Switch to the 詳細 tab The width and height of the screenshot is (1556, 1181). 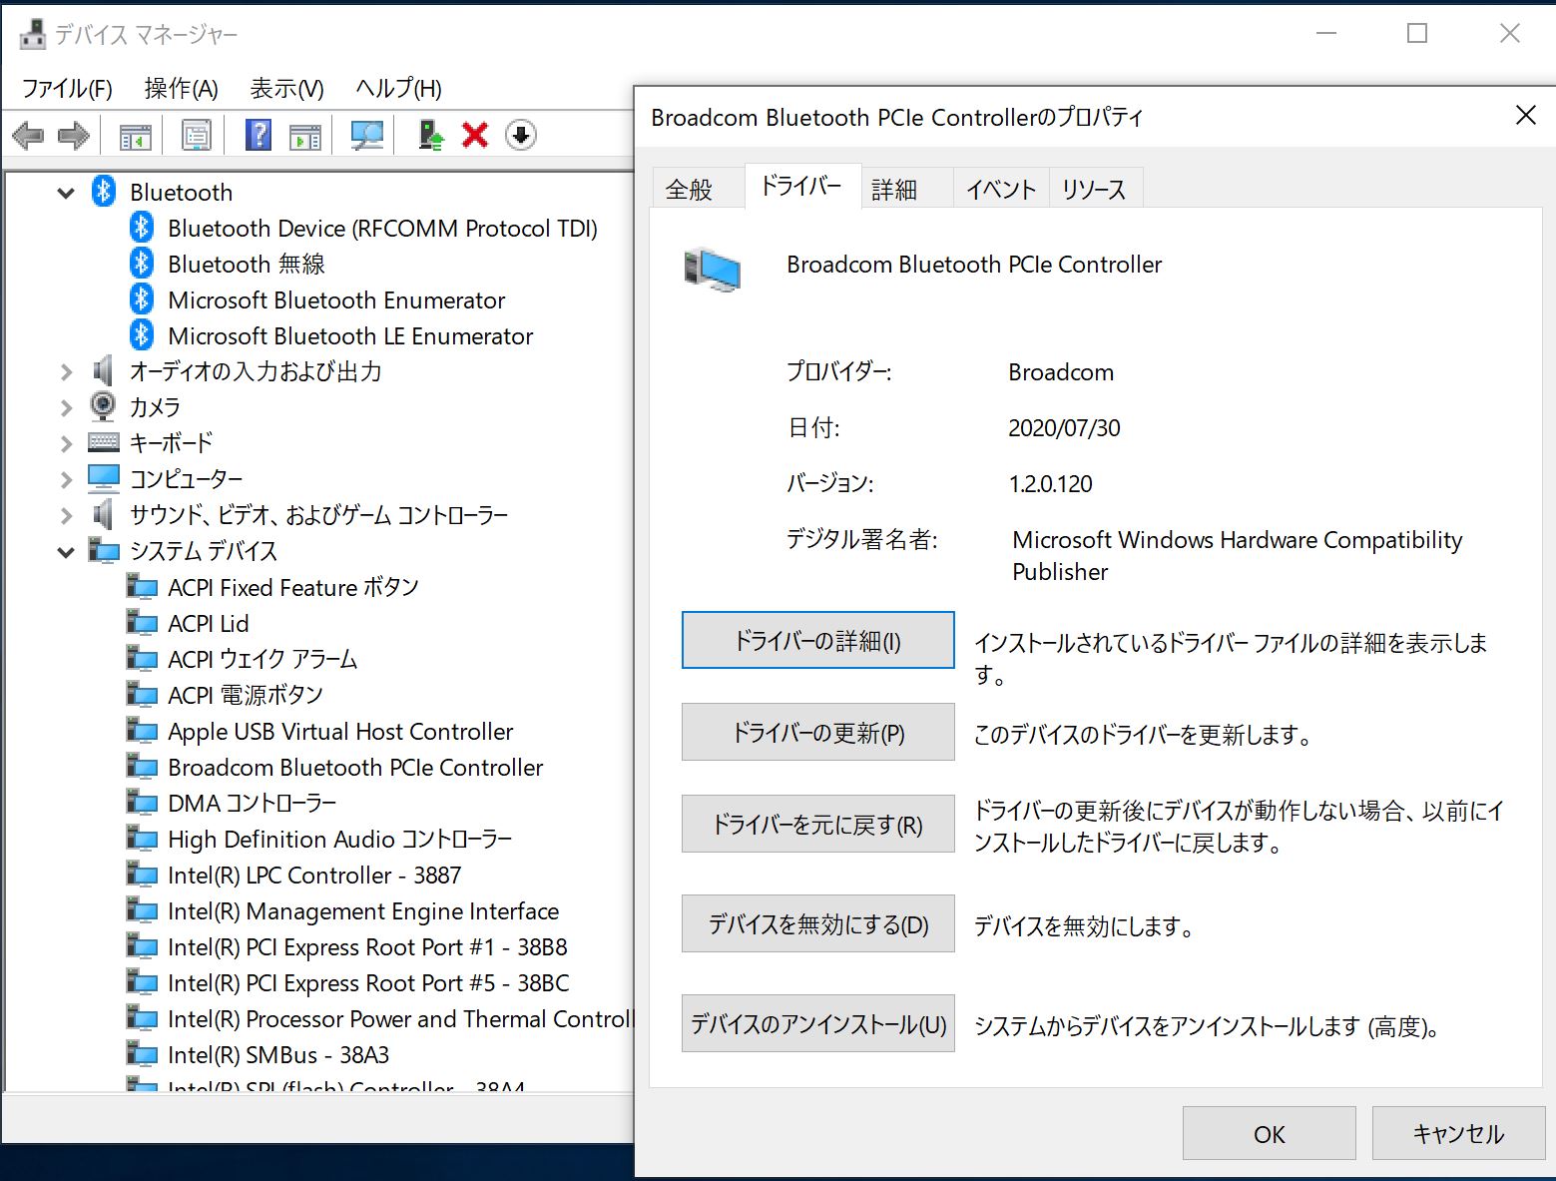coord(893,189)
